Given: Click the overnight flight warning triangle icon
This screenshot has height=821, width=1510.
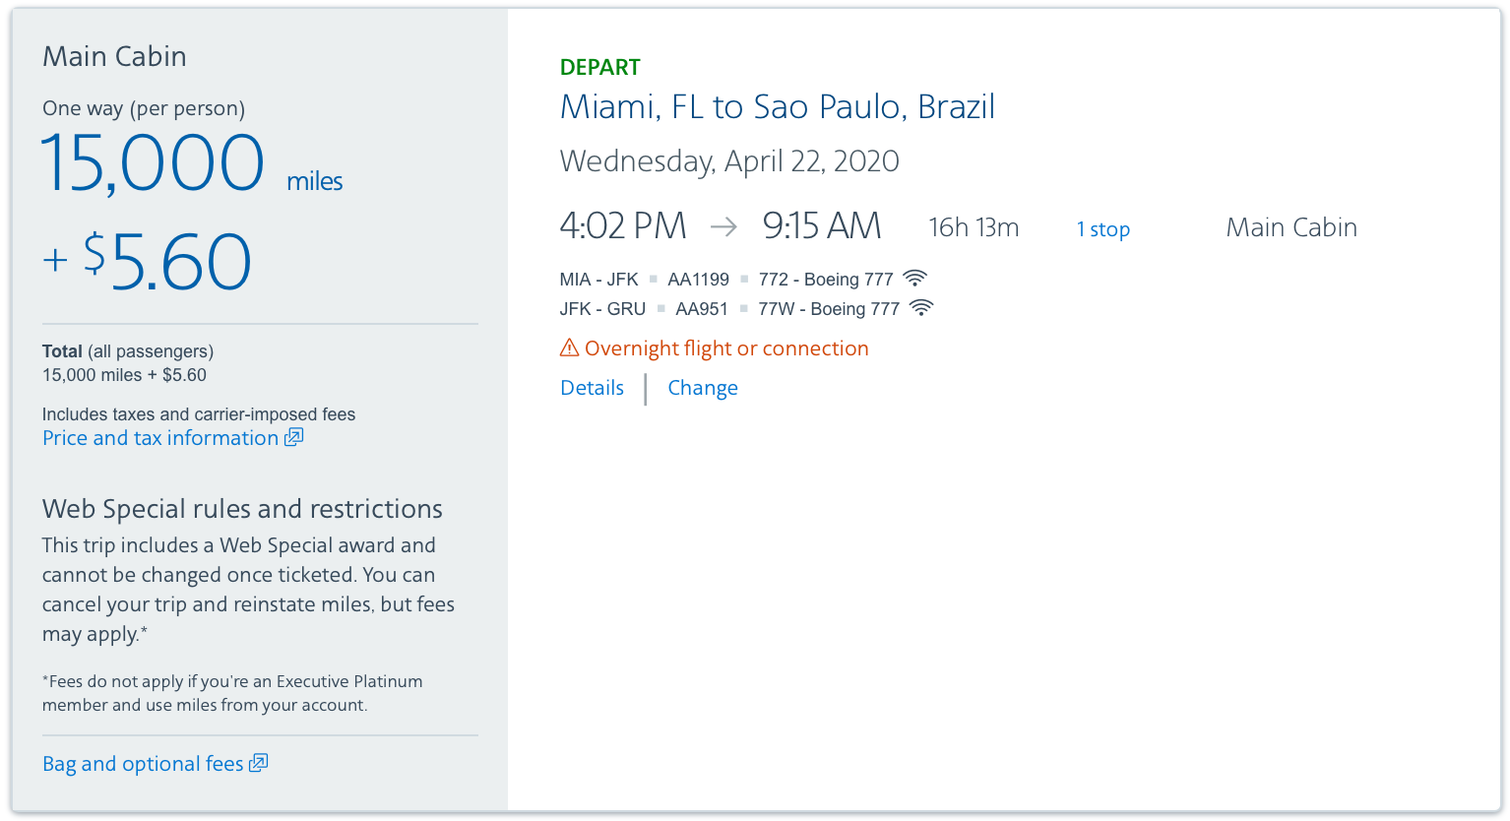Looking at the screenshot, I should pos(569,347).
